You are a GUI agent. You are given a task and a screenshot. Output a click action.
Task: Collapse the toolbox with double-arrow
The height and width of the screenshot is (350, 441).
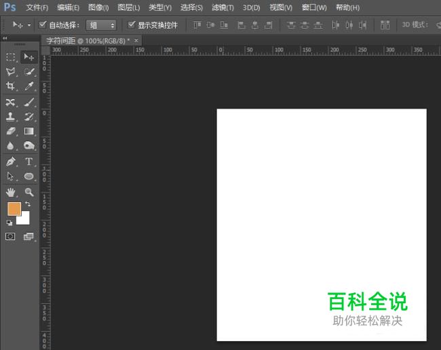point(5,38)
